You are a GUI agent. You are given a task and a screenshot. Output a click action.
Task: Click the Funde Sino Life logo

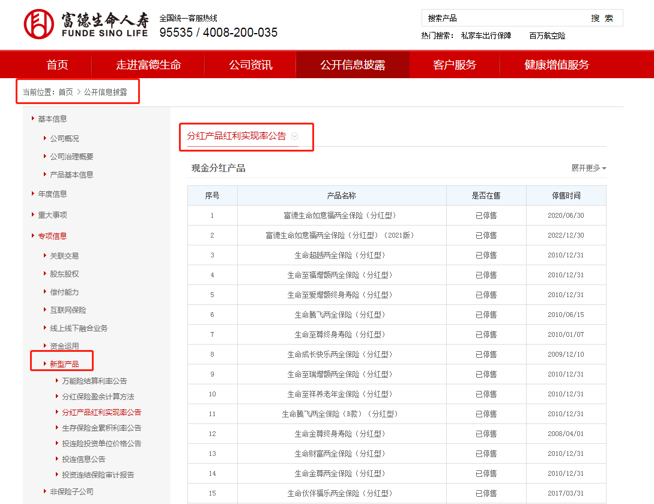[86, 24]
